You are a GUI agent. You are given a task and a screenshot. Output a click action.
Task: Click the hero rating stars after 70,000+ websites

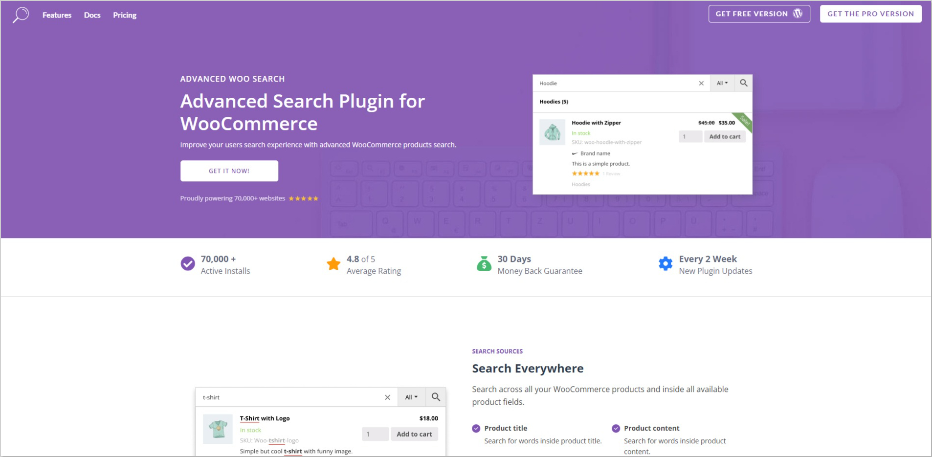[303, 198]
